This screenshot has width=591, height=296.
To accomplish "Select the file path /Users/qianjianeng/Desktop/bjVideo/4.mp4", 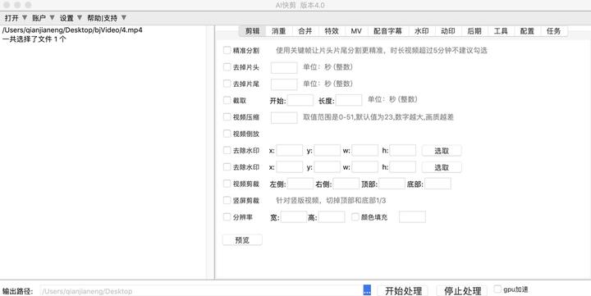I will coord(72,30).
